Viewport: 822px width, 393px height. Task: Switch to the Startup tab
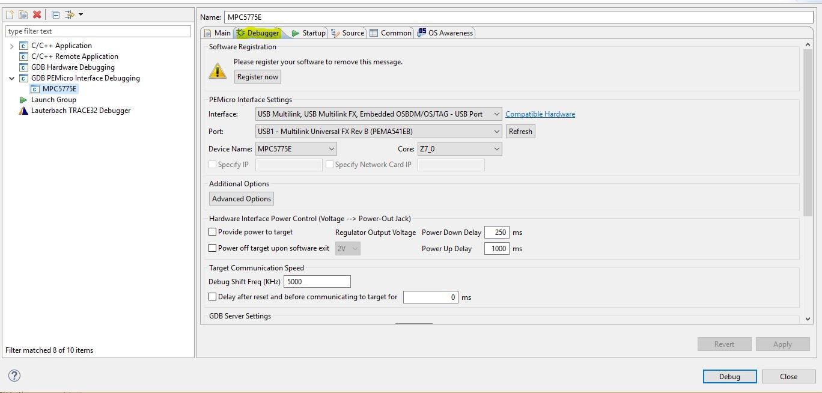click(x=308, y=33)
